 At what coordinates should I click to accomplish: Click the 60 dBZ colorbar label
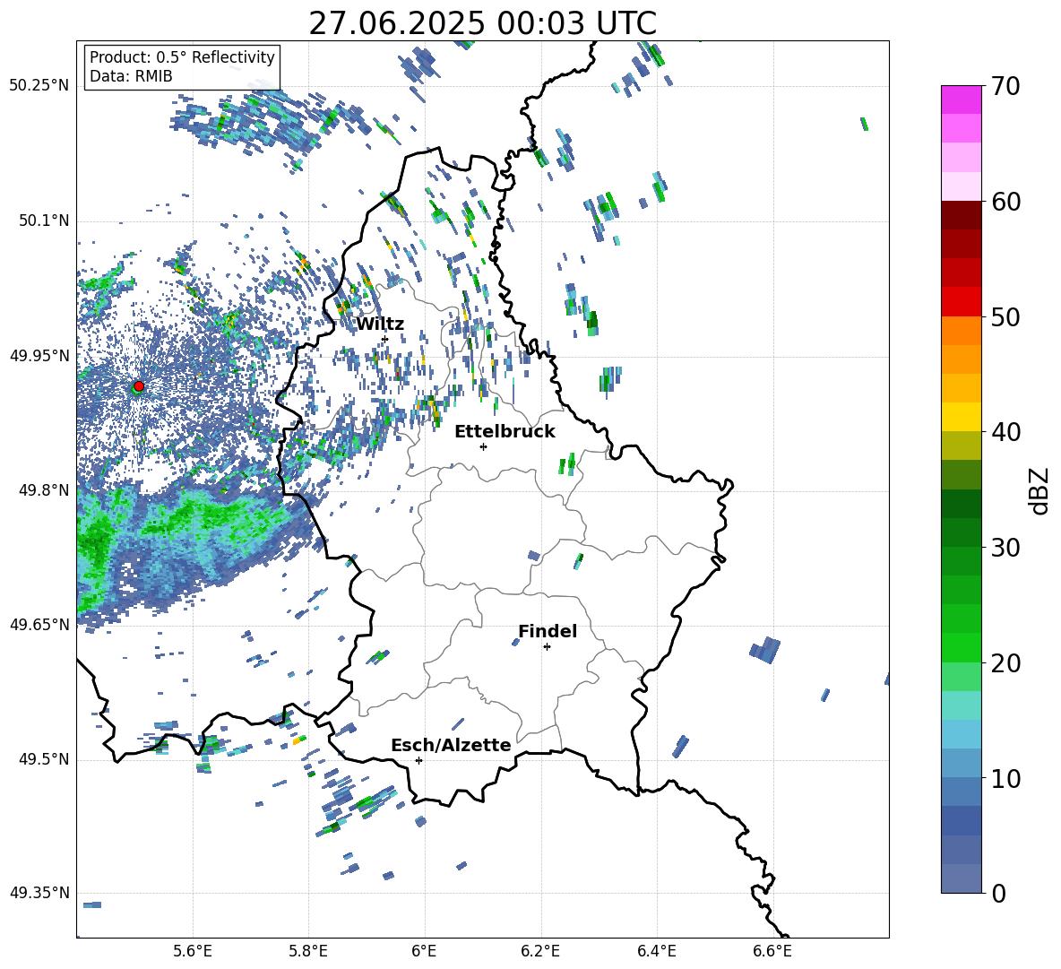(1005, 202)
